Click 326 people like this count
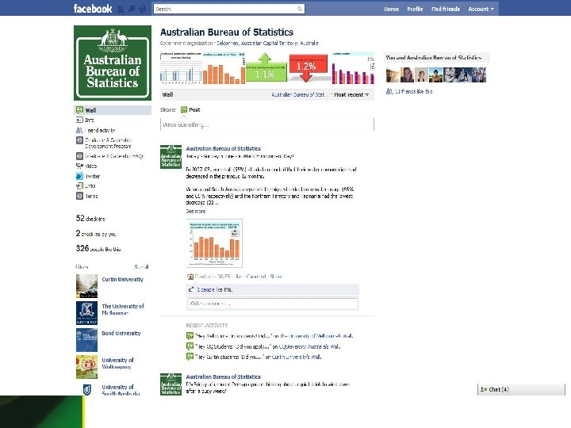The image size is (571, 428). [x=98, y=249]
